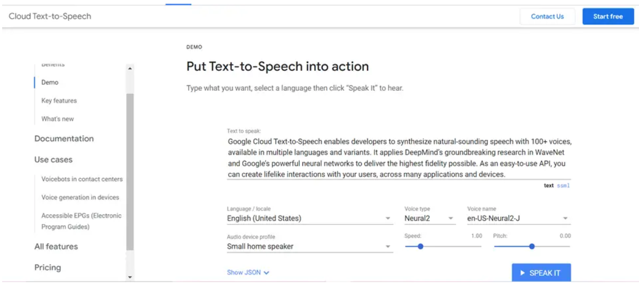
Task: Open the Use cases section
Action: click(53, 159)
